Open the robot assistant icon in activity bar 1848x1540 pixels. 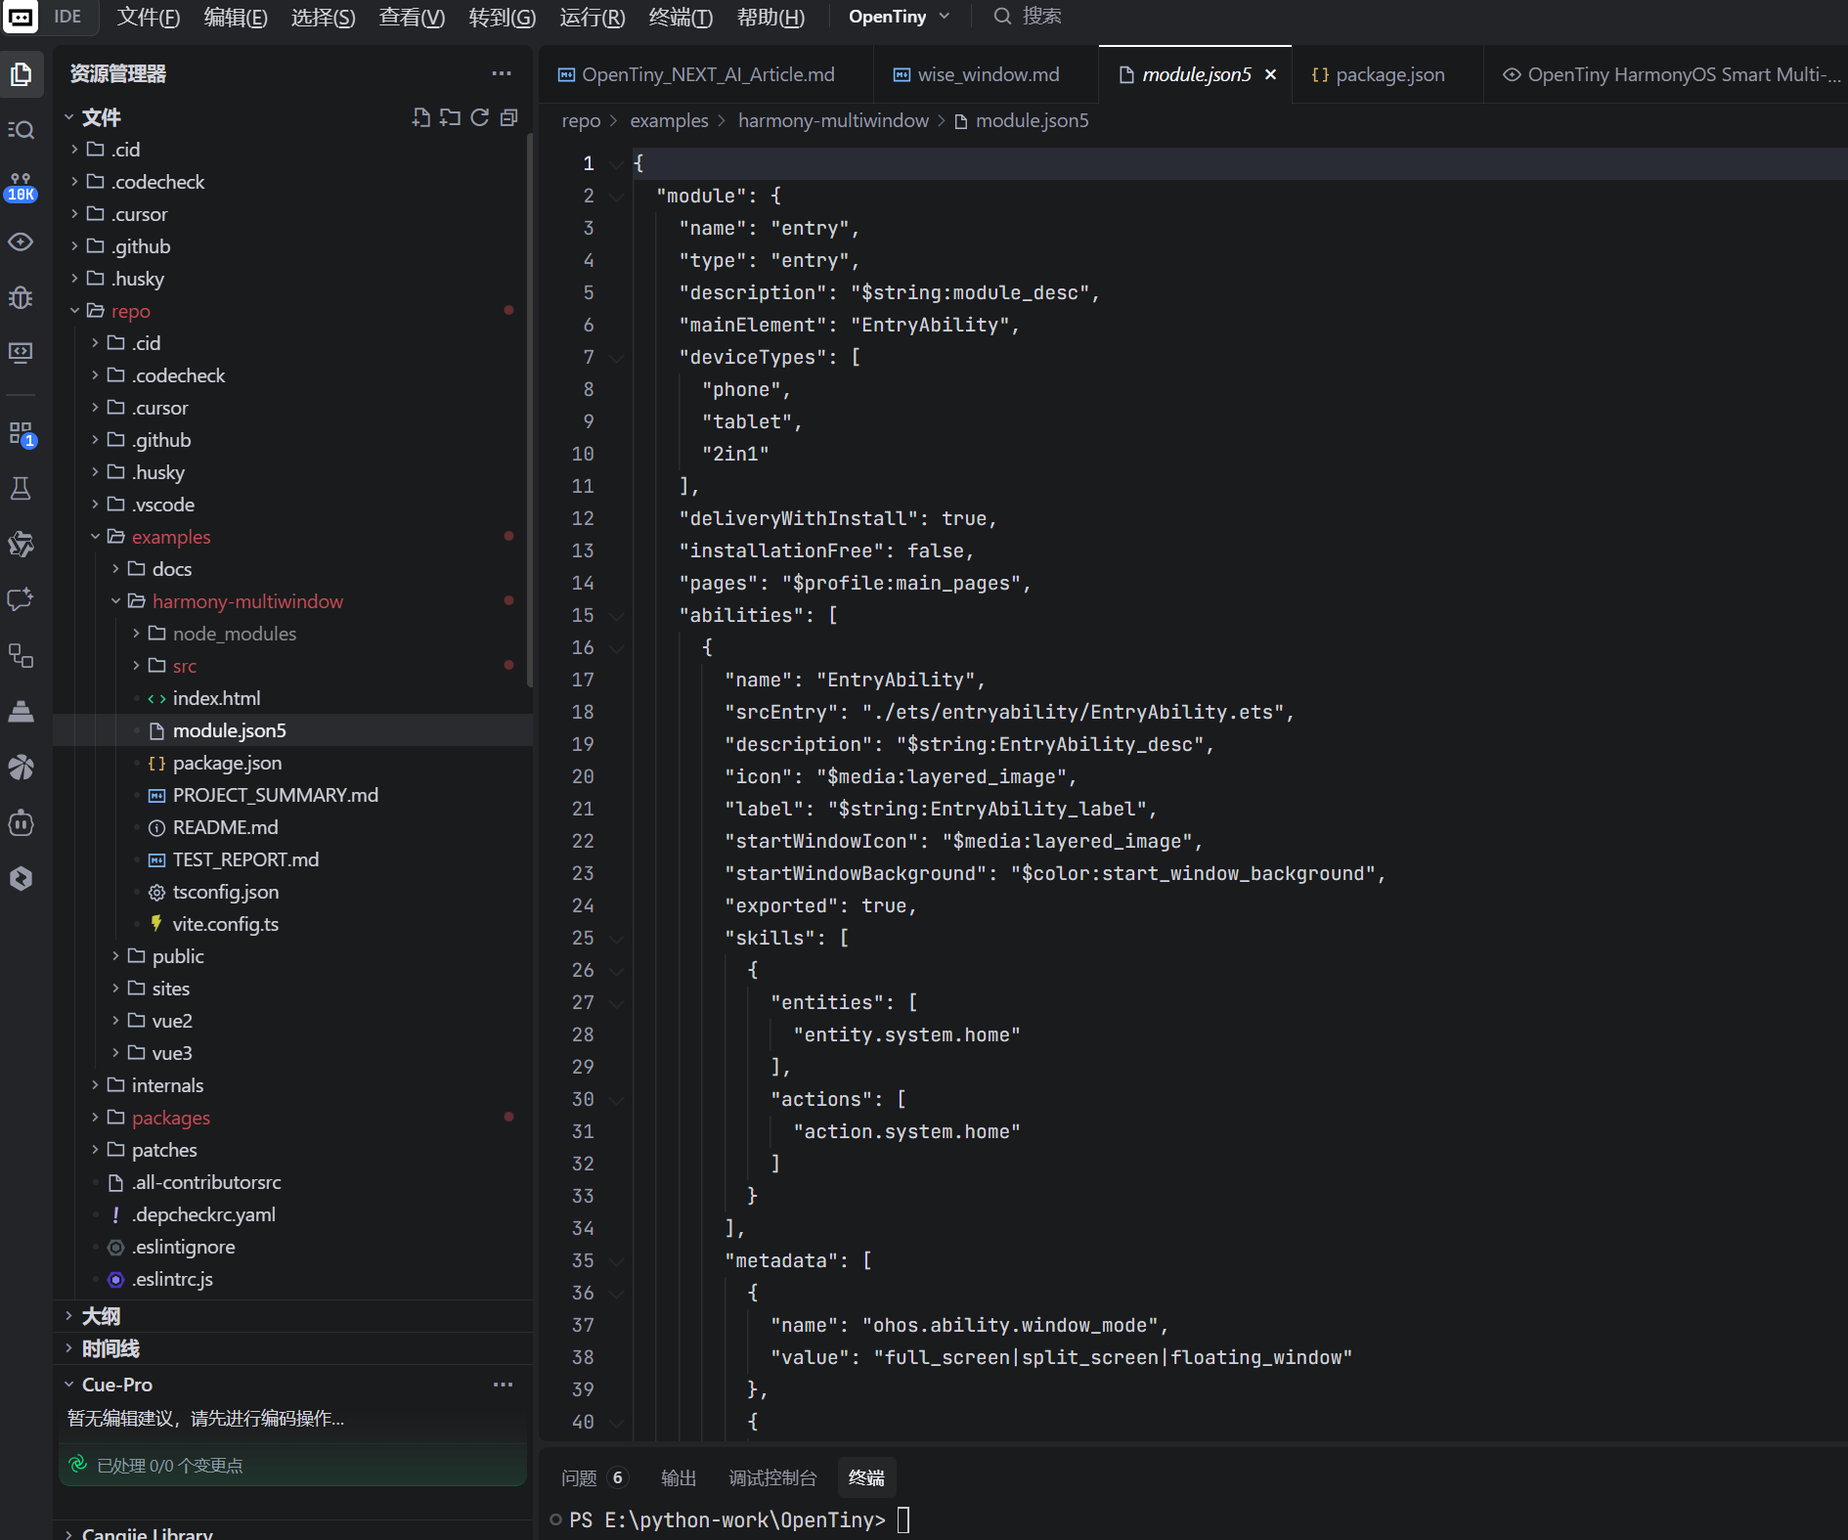[x=22, y=823]
